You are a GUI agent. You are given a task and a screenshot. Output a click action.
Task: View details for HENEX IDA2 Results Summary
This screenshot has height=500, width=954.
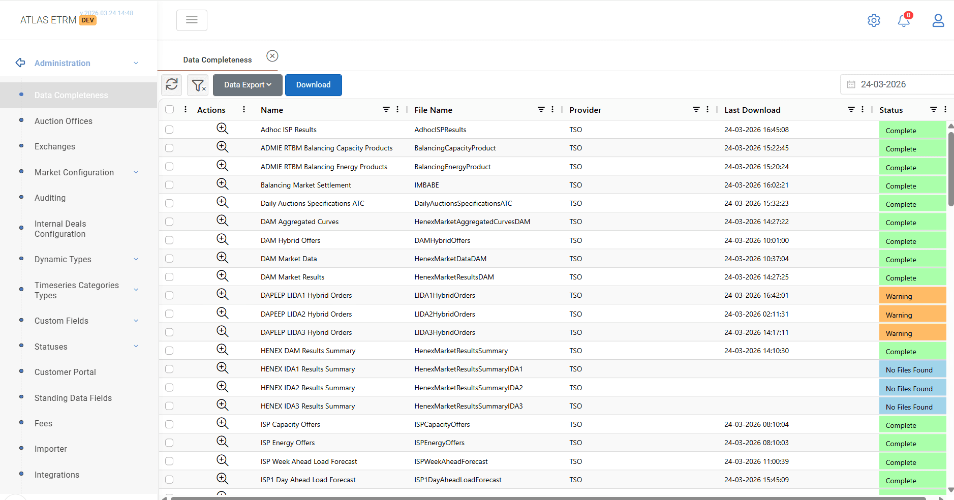223,387
